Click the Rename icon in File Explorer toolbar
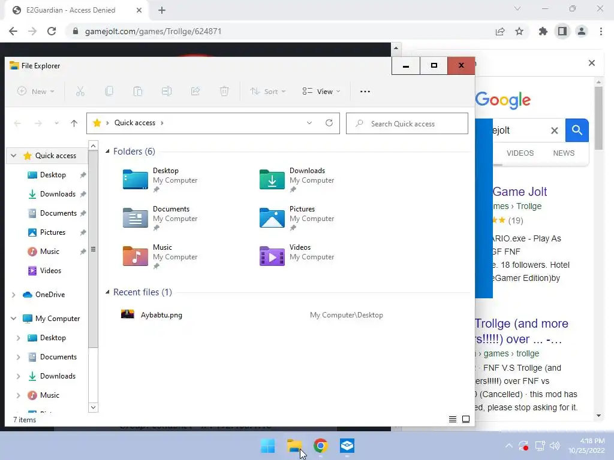Viewport: 614px width, 460px height. click(167, 92)
